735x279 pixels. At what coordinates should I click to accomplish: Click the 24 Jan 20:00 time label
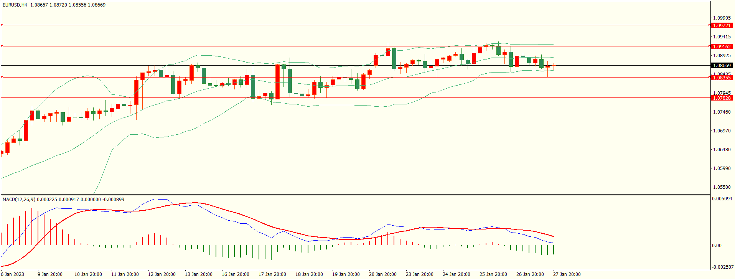[x=456, y=274]
